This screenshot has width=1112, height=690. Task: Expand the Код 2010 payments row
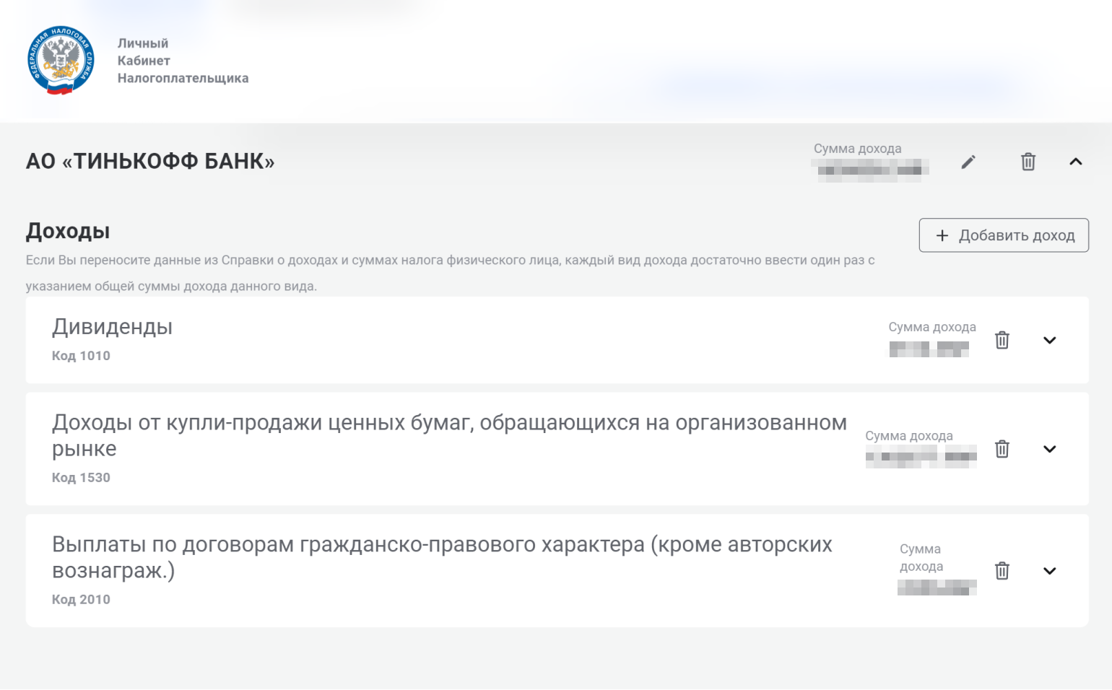coord(1050,571)
